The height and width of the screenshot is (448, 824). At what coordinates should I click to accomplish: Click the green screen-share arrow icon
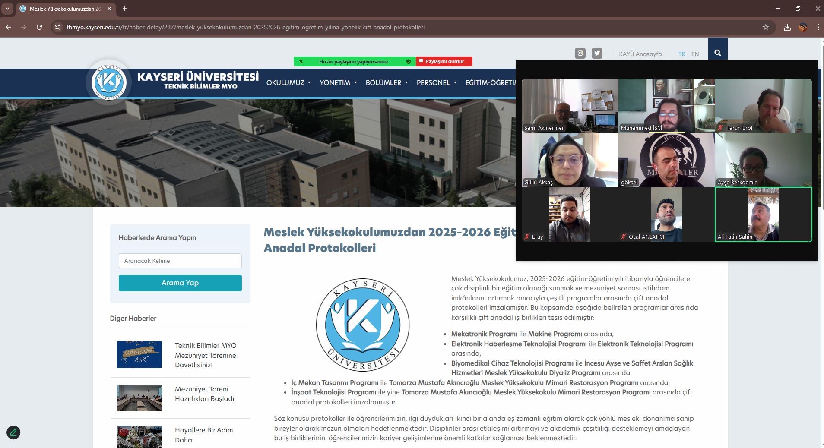coord(301,62)
